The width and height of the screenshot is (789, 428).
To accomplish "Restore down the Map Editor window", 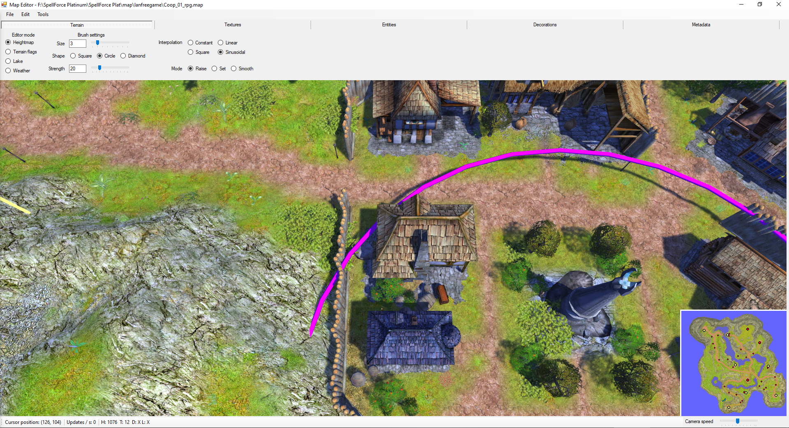I will 760,5.
